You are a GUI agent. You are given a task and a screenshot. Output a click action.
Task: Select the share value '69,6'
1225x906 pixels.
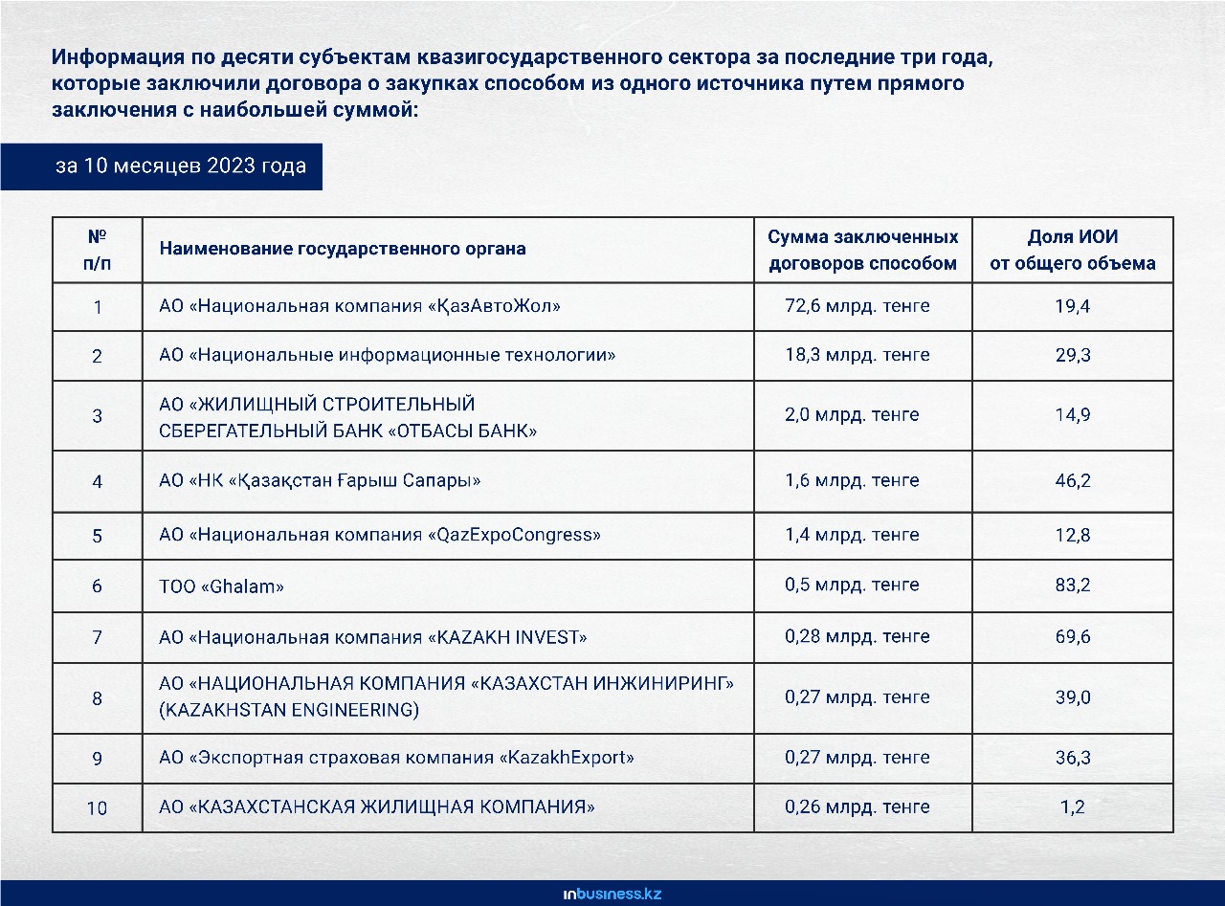(x=1073, y=637)
